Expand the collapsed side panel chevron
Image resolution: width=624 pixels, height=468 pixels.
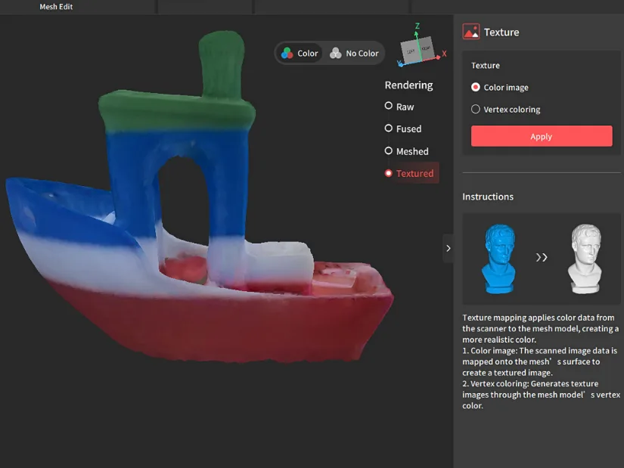tap(448, 247)
